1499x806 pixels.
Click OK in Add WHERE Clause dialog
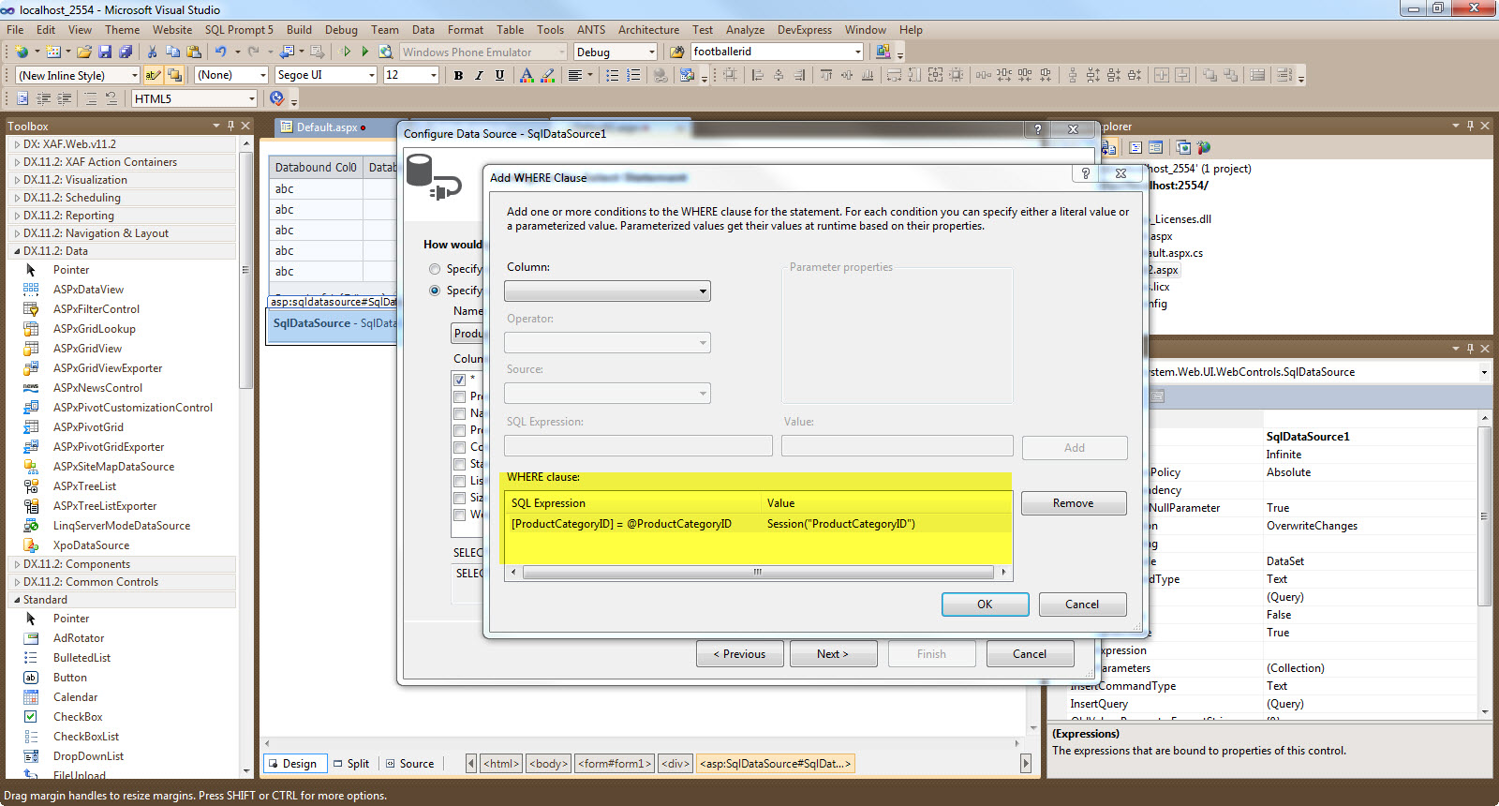point(985,604)
